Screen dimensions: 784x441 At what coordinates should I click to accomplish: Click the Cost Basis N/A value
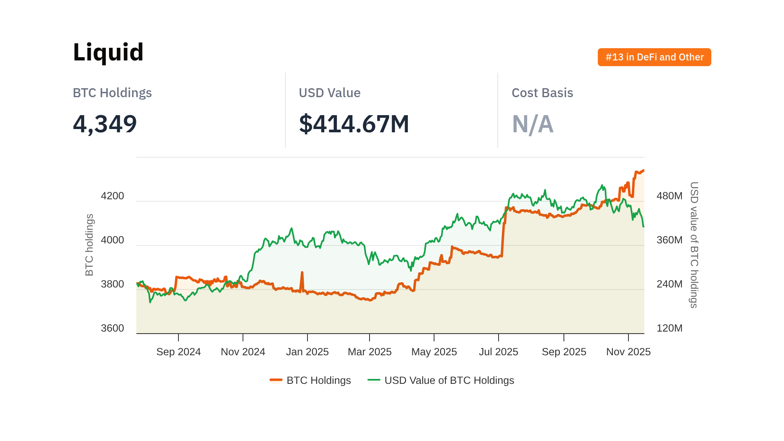point(532,124)
